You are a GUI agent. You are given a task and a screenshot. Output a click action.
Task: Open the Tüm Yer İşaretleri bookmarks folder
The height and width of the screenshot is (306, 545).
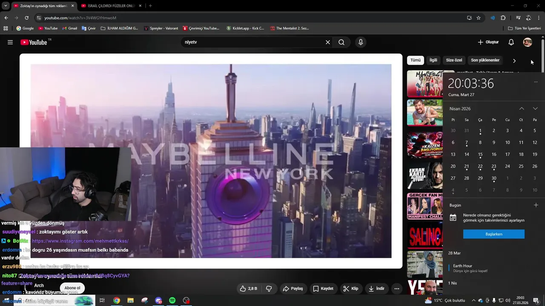pyautogui.click(x=525, y=28)
